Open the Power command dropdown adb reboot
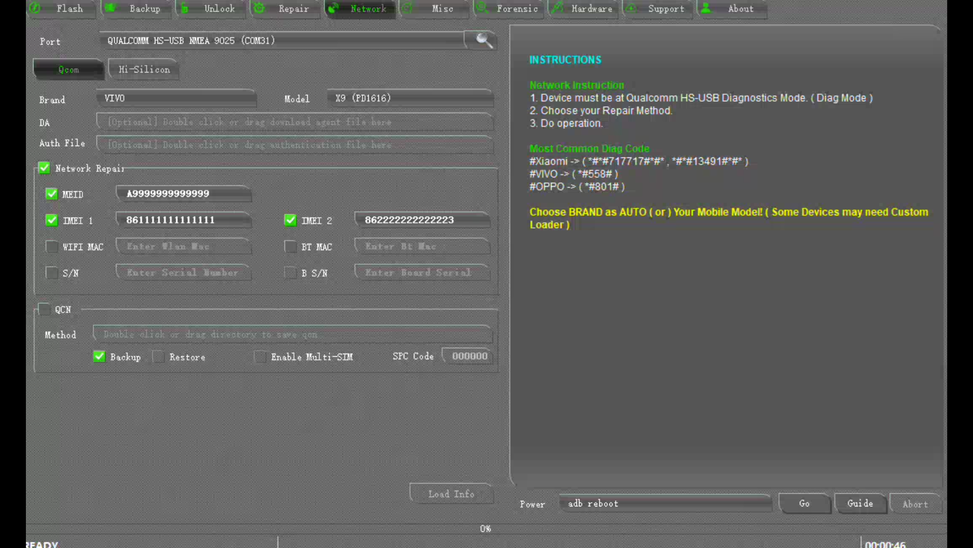 665,503
